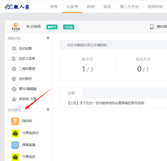
Task: Click the 应用模块 section heading
Action: [x=14, y=110]
